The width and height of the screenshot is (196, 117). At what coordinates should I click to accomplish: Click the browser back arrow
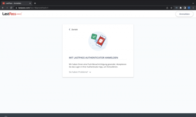pos(3,8)
